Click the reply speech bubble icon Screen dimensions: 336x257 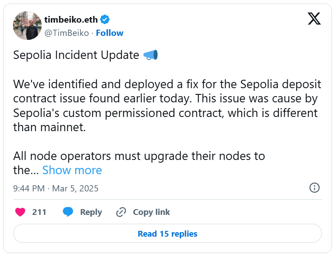point(68,212)
